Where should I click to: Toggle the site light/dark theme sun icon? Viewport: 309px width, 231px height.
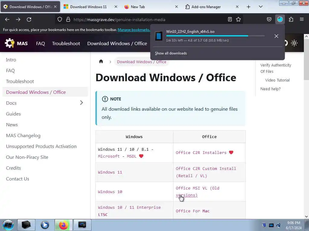294,43
